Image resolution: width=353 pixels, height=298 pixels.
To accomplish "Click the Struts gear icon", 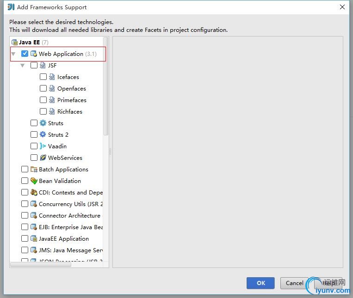I will [43, 123].
